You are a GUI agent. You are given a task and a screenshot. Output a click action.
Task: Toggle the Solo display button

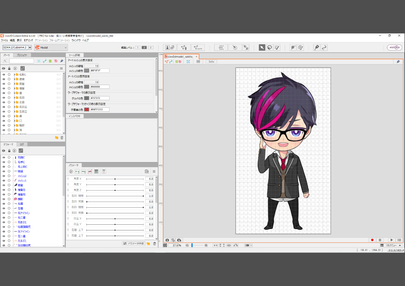[x=211, y=62]
